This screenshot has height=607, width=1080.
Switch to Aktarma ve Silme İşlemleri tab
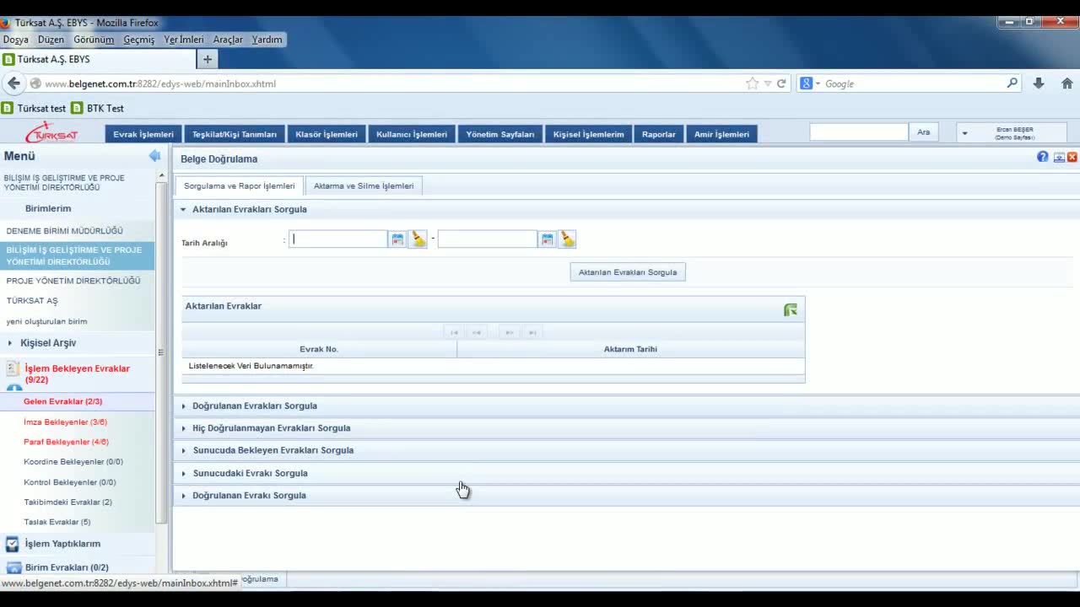[364, 185]
